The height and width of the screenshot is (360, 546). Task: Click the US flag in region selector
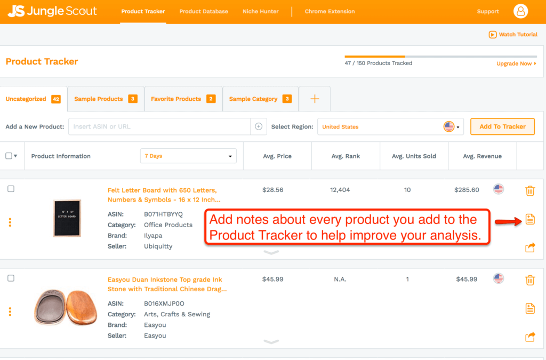pyautogui.click(x=449, y=126)
